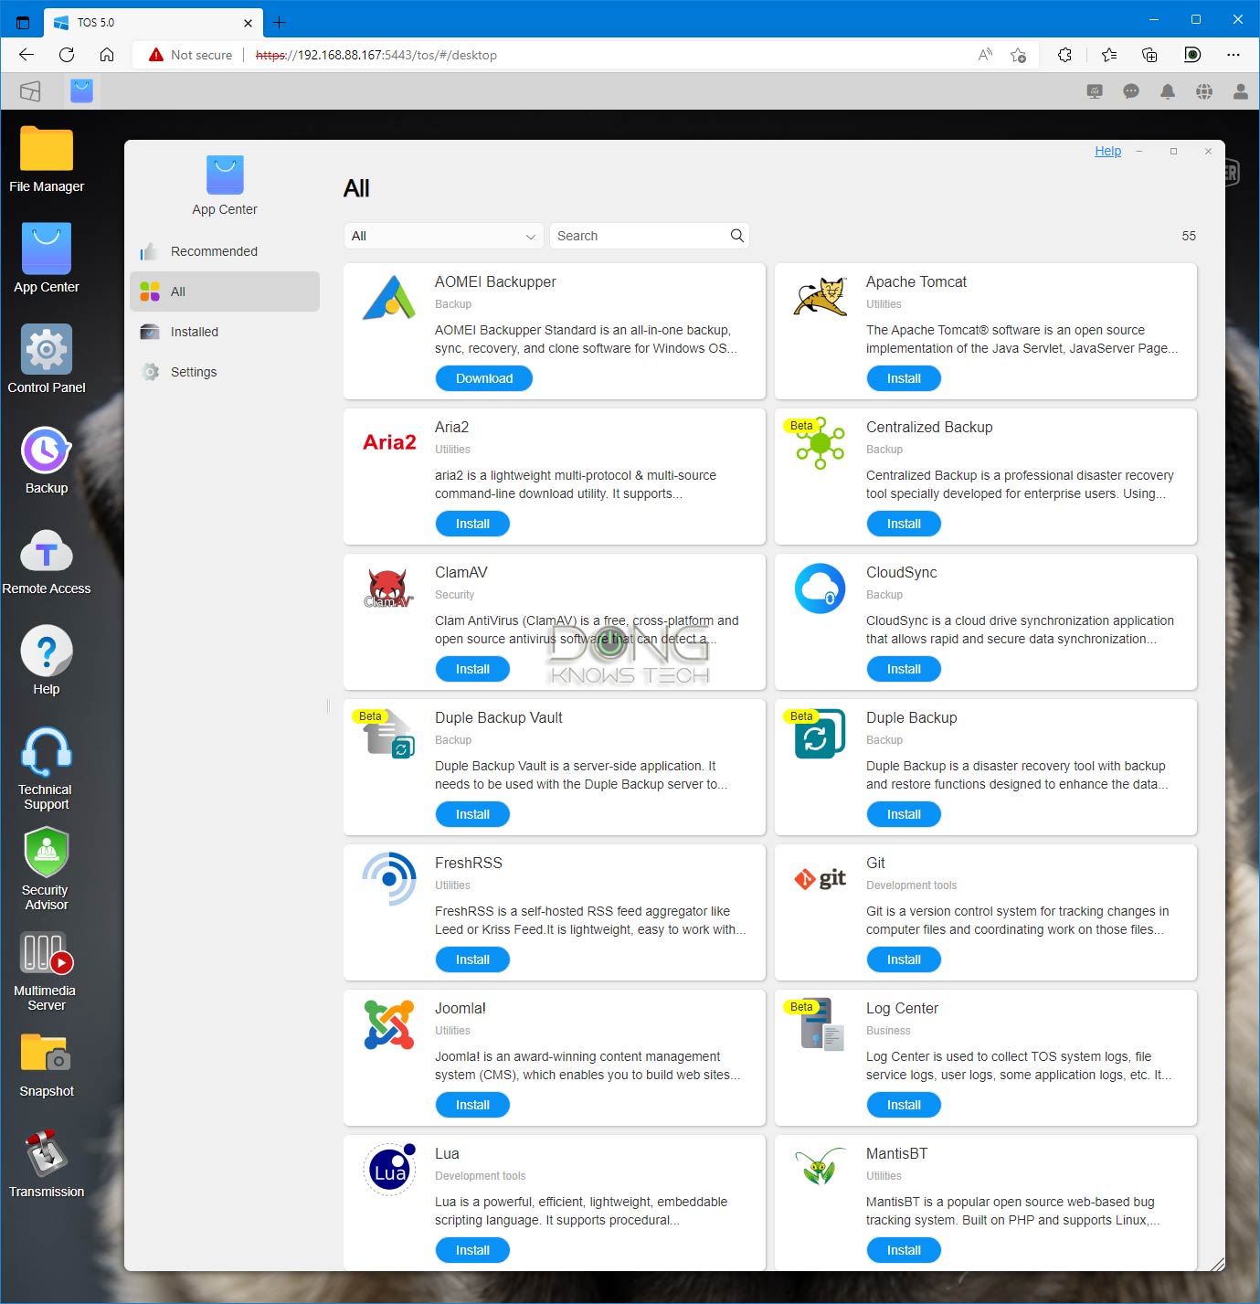
Task: Open the user account icon in top bar
Action: (1241, 91)
